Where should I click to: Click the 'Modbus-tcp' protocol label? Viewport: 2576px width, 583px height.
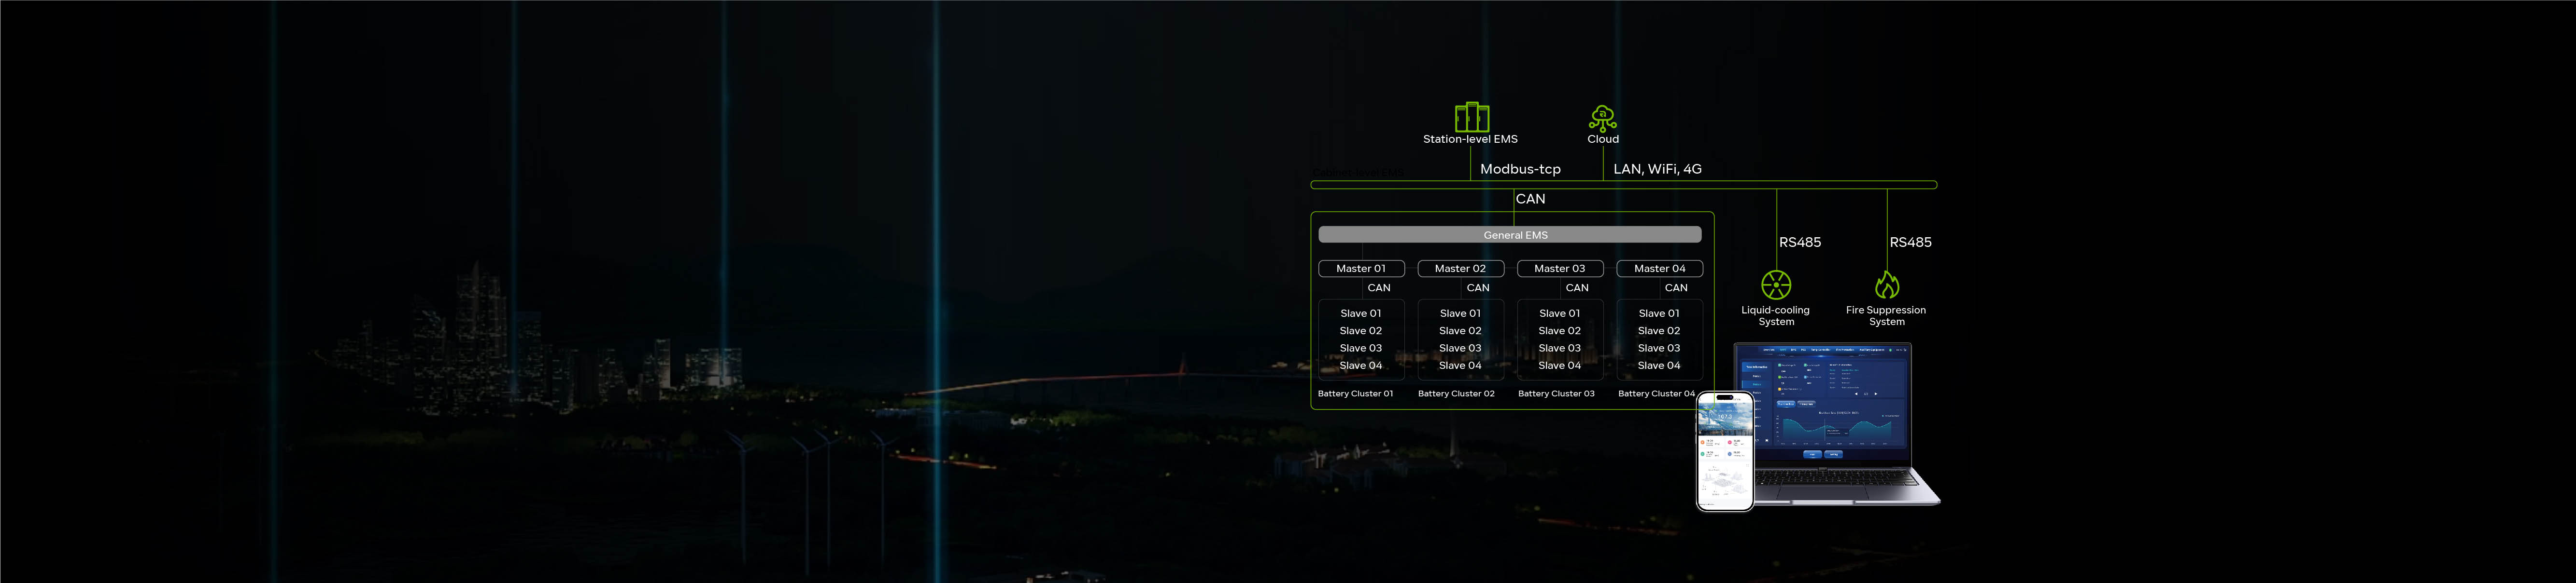1520,170
